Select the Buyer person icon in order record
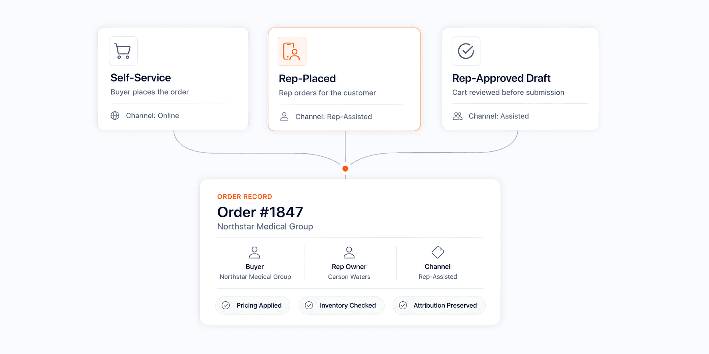 click(x=255, y=253)
